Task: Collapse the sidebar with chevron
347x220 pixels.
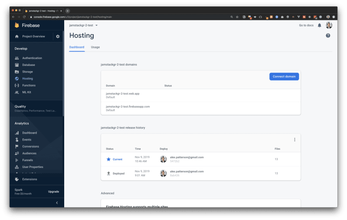Action: [x=57, y=203]
